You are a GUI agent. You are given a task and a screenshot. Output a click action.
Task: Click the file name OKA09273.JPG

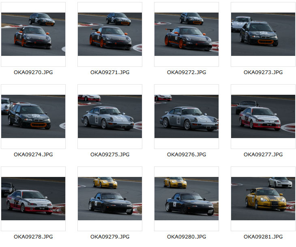coord(263,72)
